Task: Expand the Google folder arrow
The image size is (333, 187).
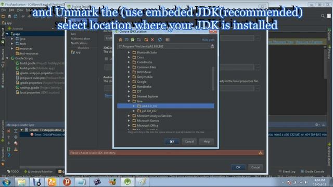Action: [x=129, y=82]
